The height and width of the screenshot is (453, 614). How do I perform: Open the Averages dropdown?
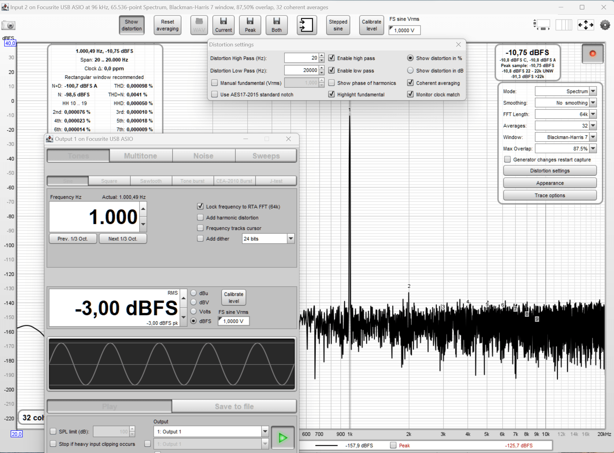tap(593, 126)
